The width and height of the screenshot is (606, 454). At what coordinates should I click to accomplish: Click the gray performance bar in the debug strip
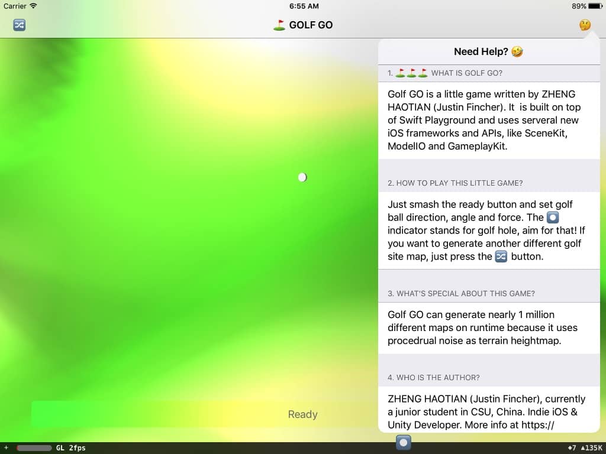34,448
